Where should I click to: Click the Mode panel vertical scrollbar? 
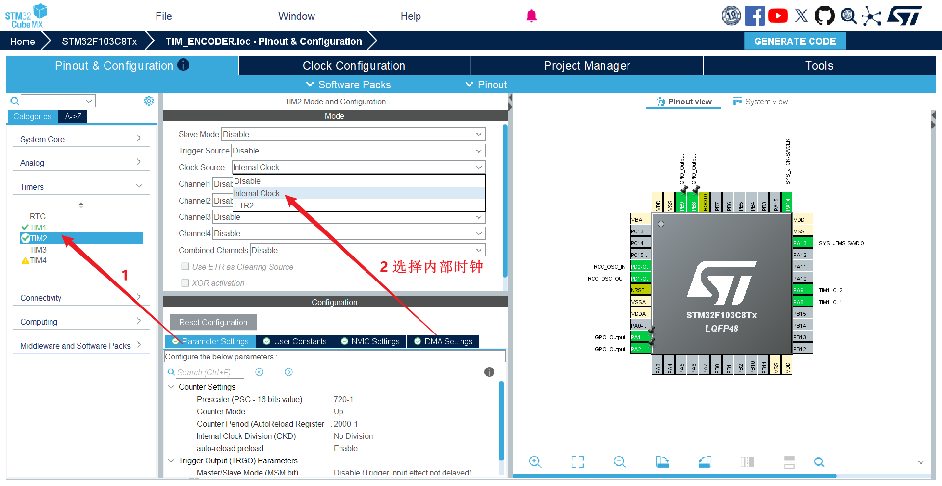505,201
